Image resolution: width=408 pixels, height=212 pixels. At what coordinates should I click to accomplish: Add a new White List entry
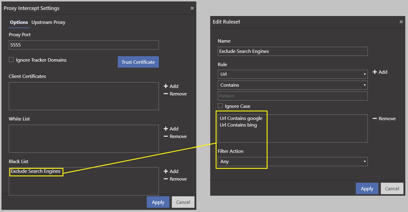click(x=171, y=129)
